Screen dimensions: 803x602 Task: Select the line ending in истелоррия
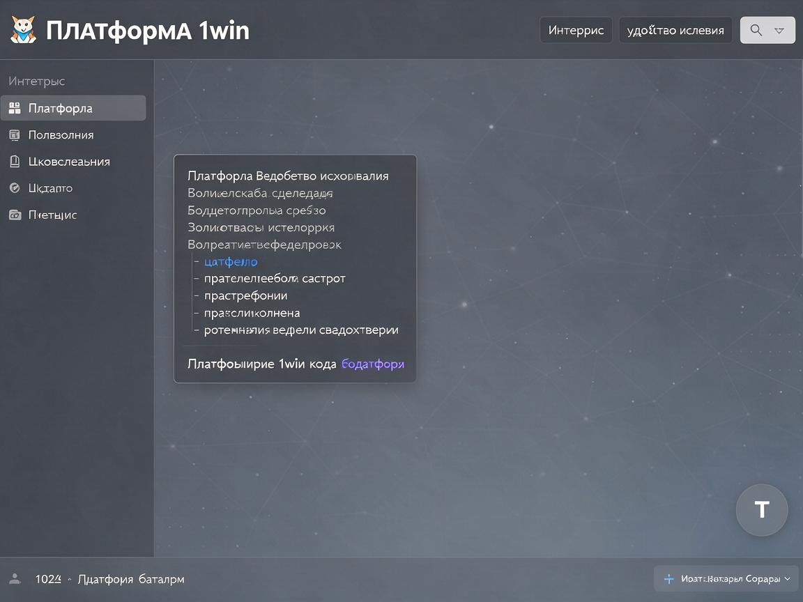(261, 227)
